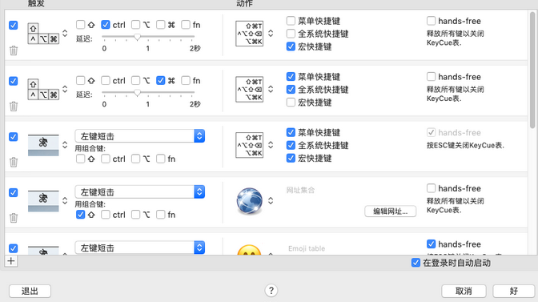Check option combo key in fourth row

(136, 215)
